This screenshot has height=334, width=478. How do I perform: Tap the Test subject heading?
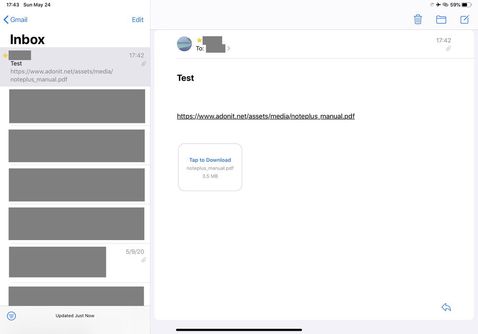point(185,78)
